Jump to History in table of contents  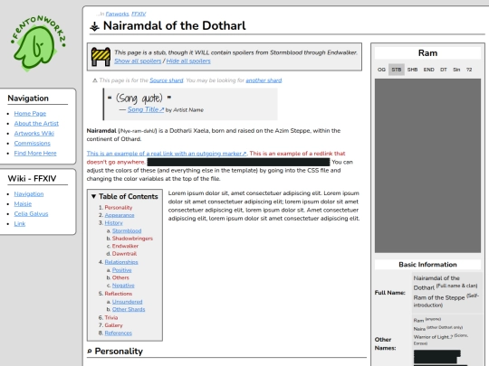click(113, 223)
